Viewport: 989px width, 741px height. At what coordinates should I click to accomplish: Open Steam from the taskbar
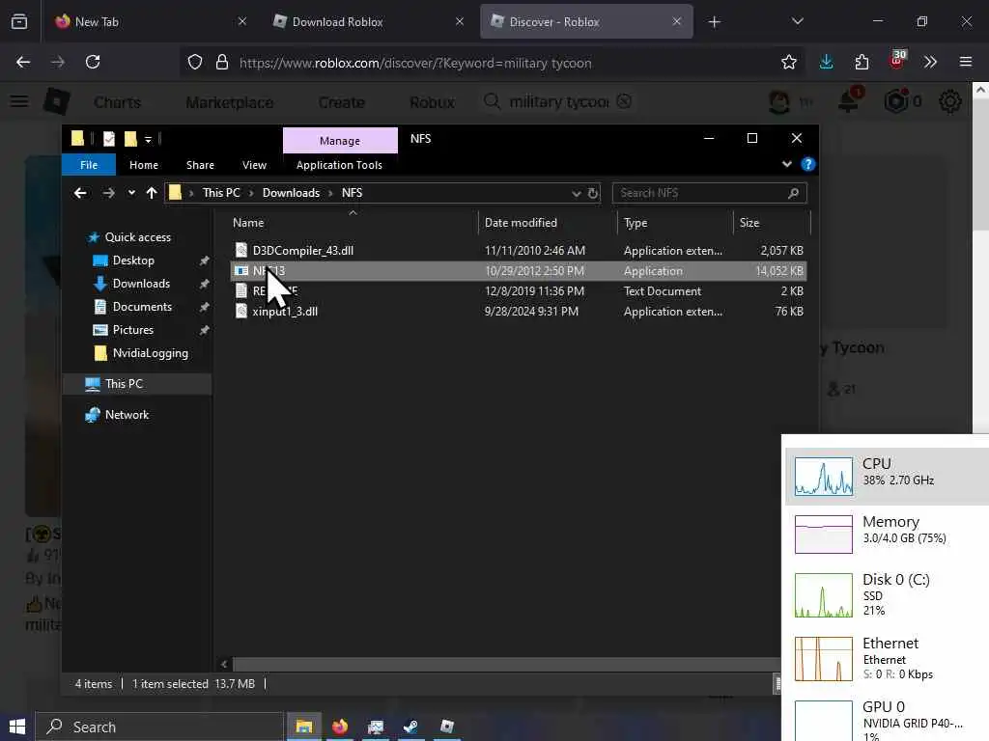coord(410,727)
